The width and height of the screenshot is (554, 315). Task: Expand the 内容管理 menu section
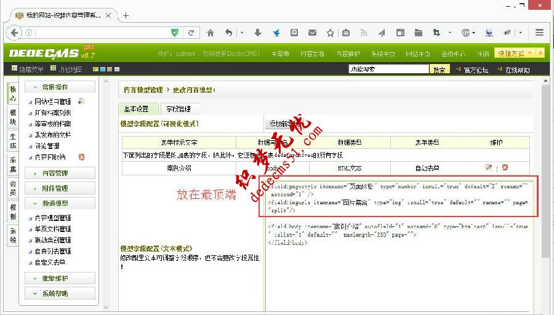pos(60,173)
